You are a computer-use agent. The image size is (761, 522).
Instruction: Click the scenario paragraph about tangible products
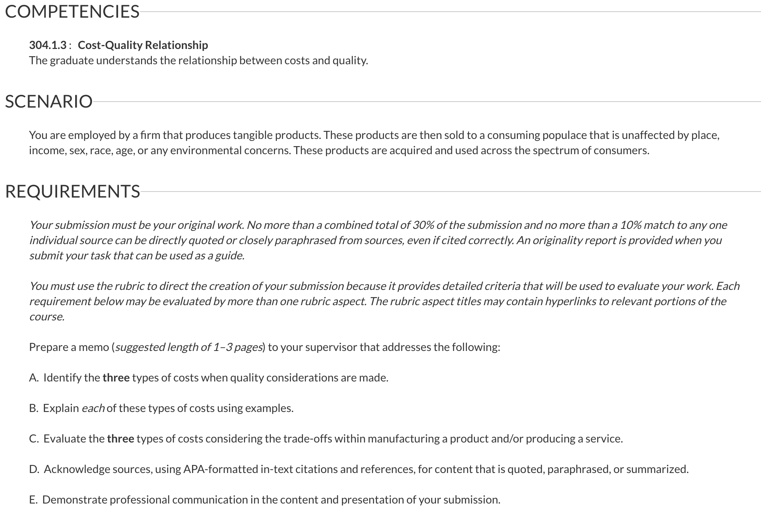click(374, 143)
